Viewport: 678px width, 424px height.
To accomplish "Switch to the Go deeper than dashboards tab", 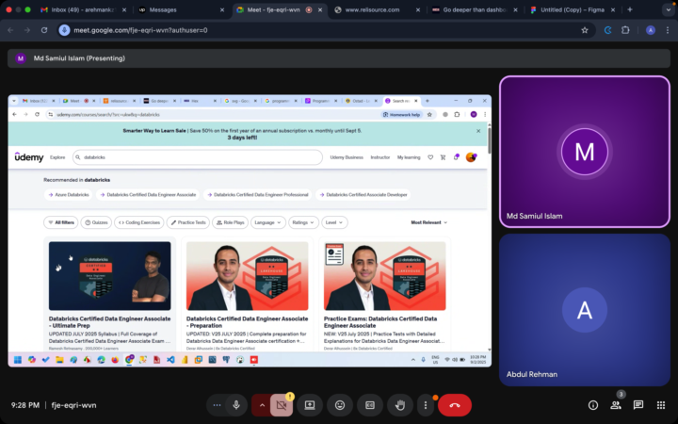I will (474, 9).
